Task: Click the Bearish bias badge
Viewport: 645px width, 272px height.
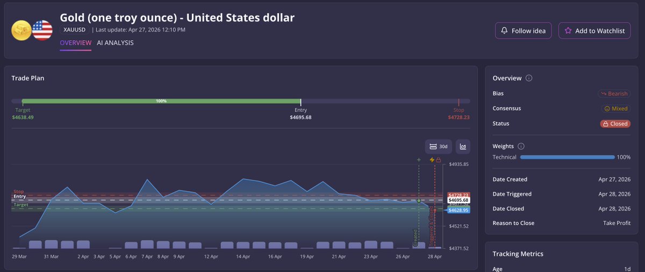Action: tap(614, 93)
